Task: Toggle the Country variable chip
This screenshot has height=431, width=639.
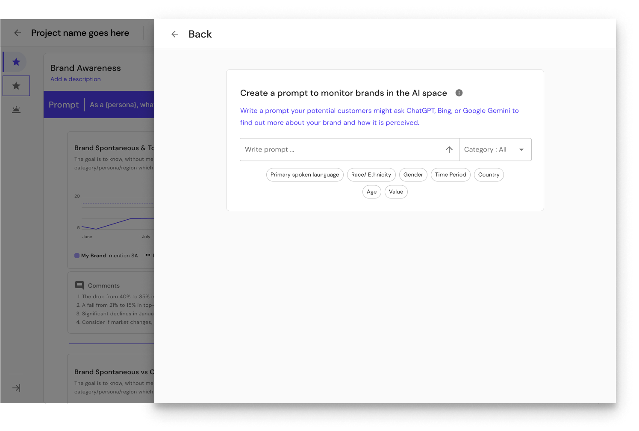Action: (489, 175)
